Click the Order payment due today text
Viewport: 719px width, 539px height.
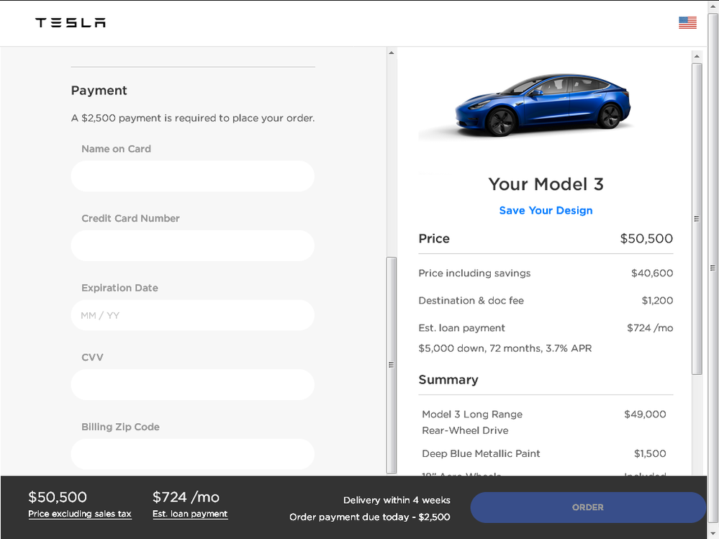pos(369,517)
